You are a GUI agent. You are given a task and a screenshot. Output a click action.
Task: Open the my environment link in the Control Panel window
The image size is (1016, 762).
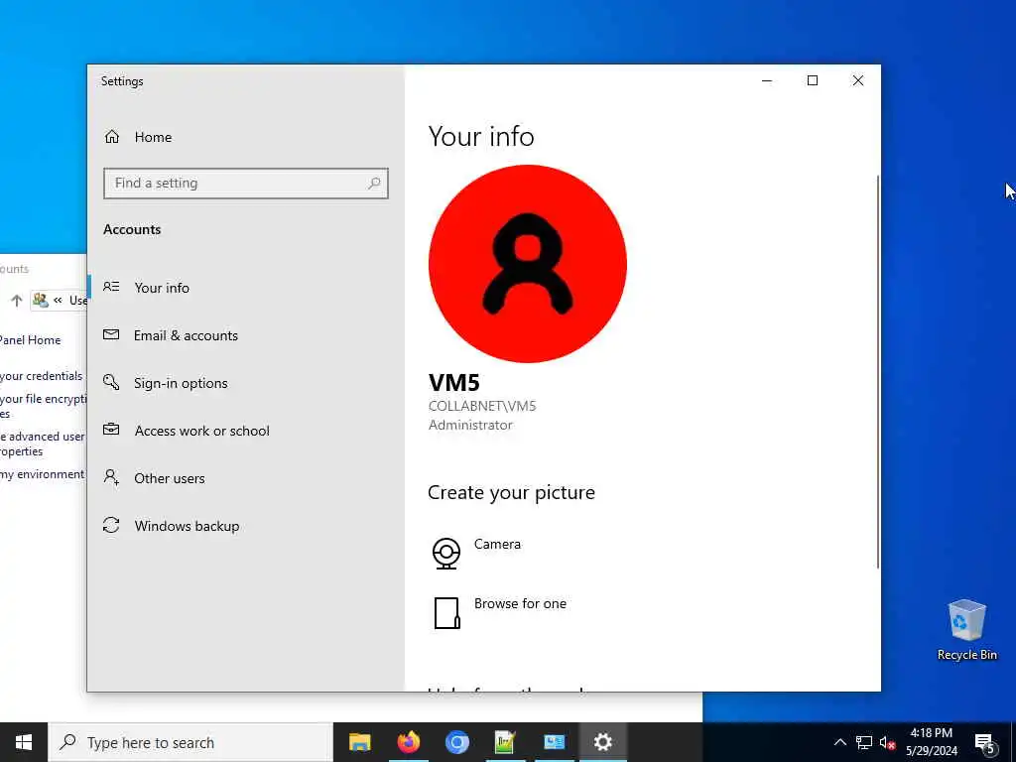43,474
